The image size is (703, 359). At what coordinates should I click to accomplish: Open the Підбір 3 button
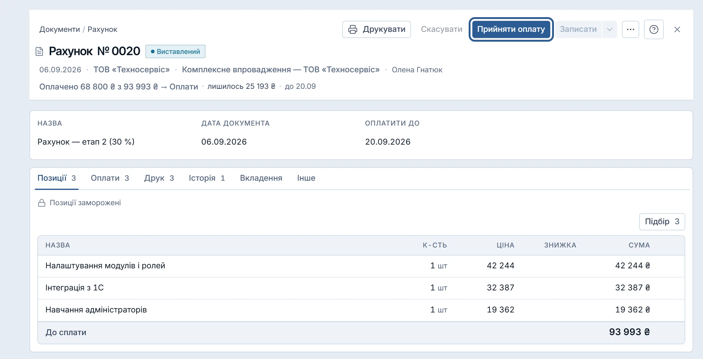[662, 221]
